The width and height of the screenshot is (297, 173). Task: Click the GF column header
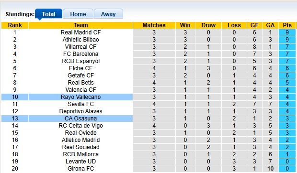pos(254,25)
